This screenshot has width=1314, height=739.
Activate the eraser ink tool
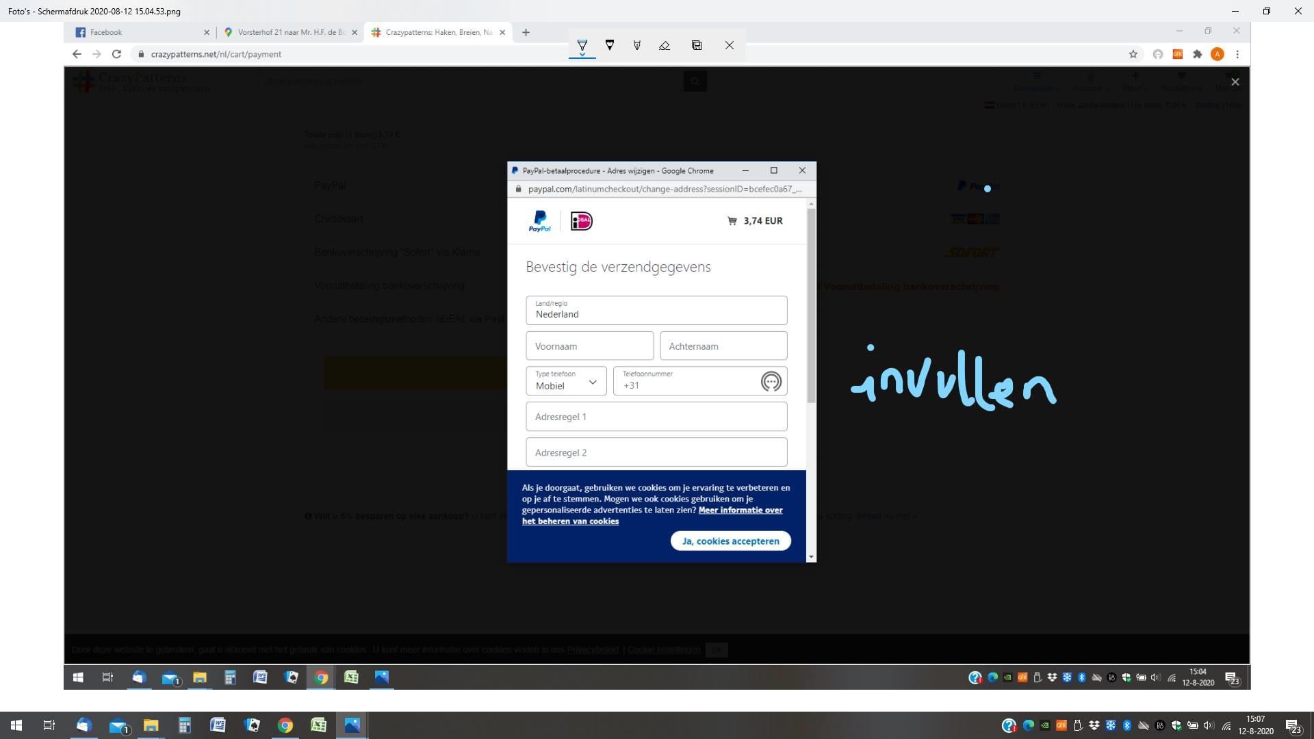(x=664, y=45)
